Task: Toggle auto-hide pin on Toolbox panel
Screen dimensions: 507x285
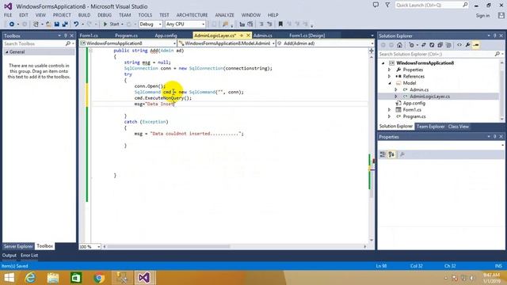Action: [66, 36]
